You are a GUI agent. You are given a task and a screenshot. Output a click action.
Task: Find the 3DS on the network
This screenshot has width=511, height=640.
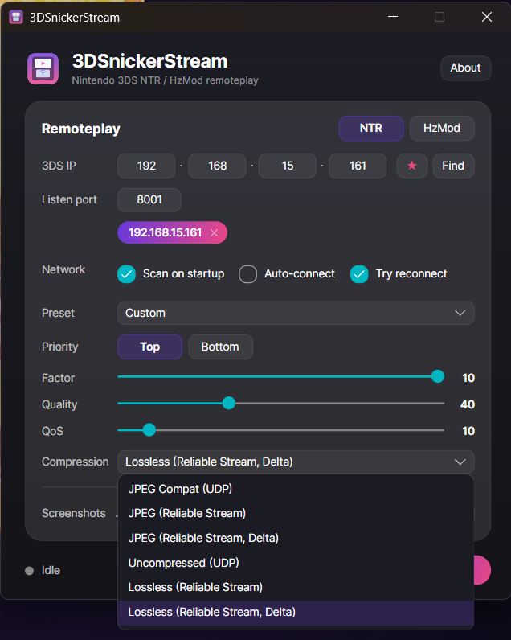(x=453, y=166)
